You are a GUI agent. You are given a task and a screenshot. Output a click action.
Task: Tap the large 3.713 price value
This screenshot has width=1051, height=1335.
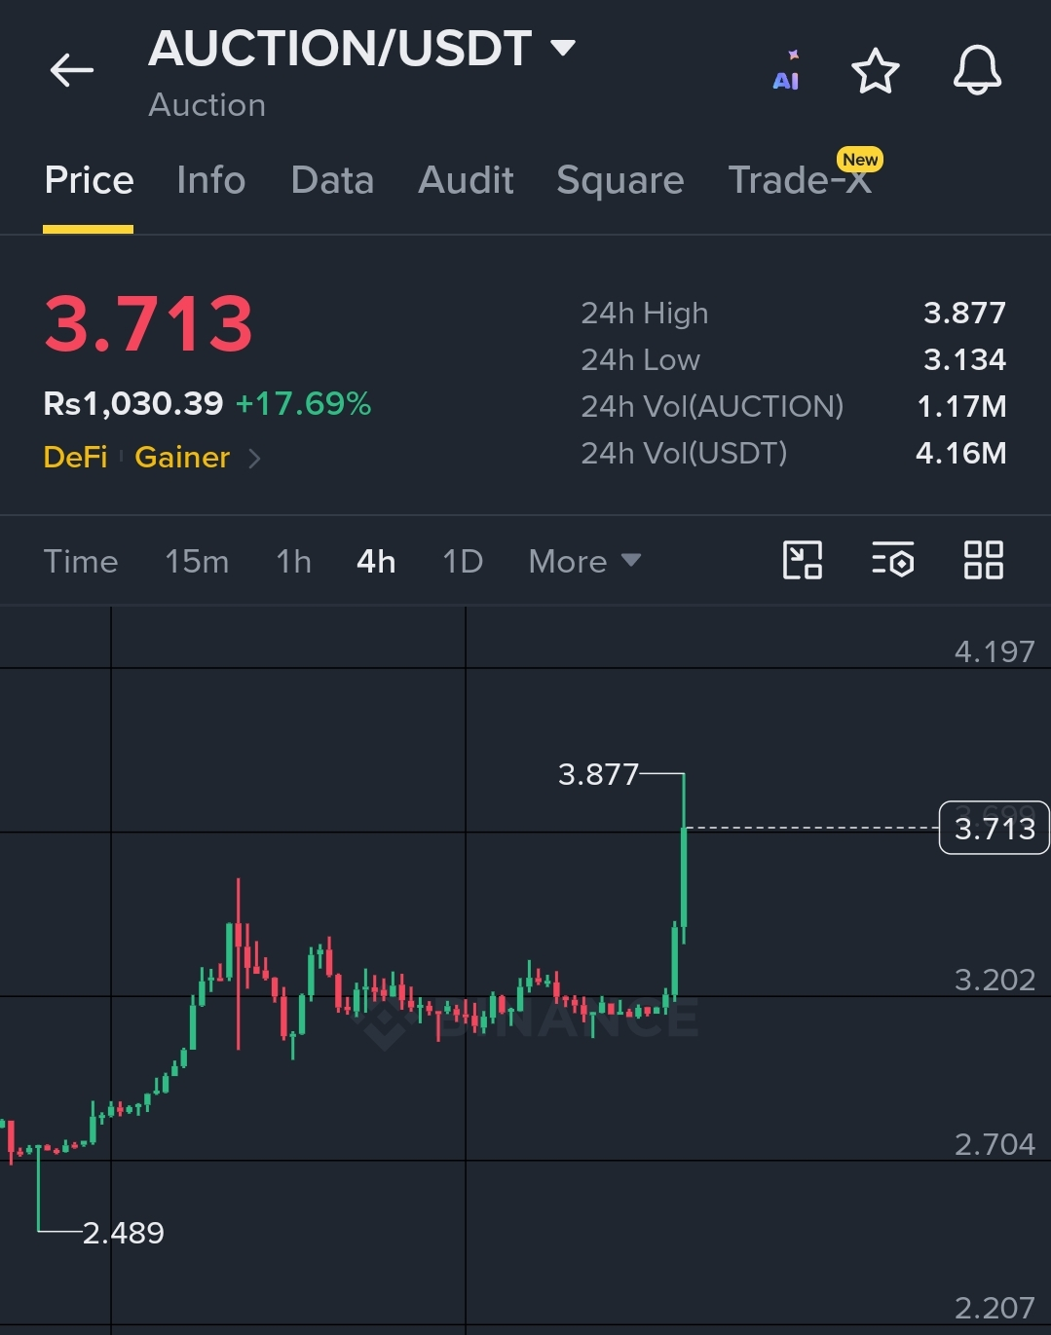148,323
